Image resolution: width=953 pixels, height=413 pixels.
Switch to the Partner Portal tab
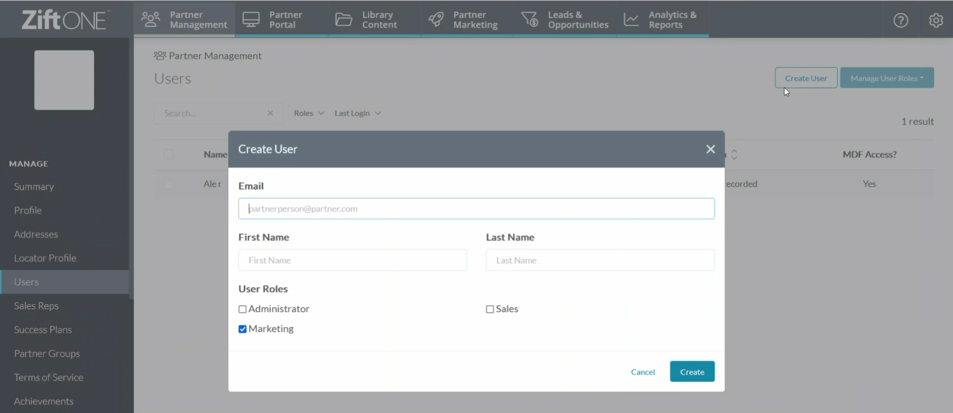point(281,20)
